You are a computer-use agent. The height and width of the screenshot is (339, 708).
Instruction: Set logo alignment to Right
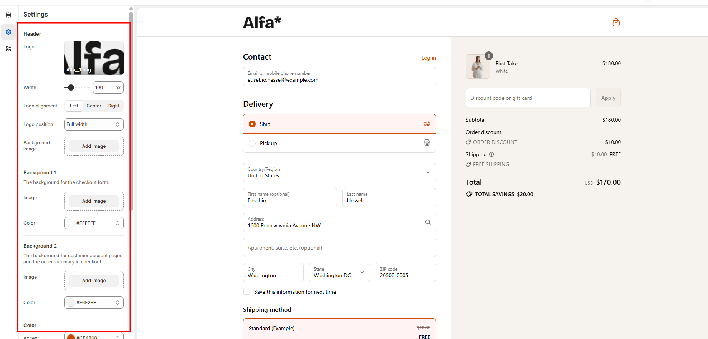coord(114,106)
